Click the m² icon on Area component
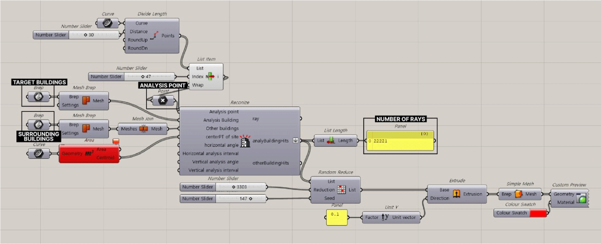Screen dimensions: 601x244 [x=89, y=153]
